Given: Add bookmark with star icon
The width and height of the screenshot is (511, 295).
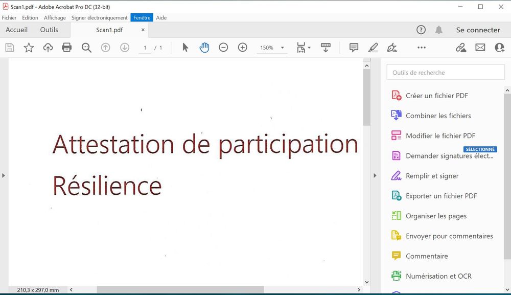Looking at the screenshot, I should 29,48.
